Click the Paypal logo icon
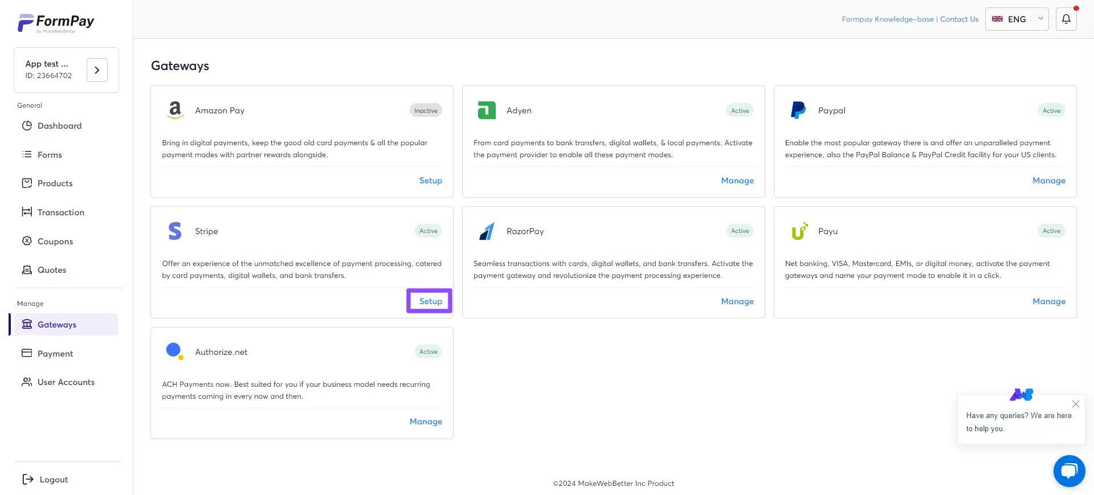The width and height of the screenshot is (1094, 495). (798, 111)
